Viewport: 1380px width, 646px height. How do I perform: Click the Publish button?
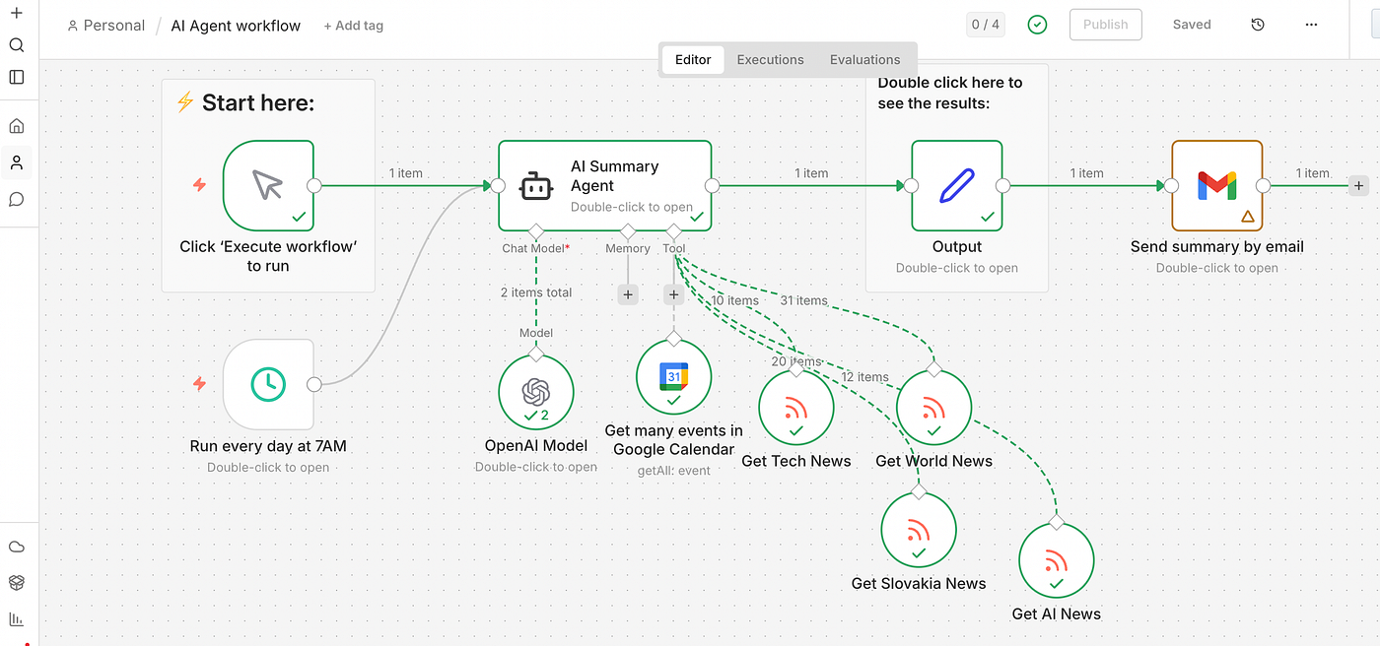(1106, 25)
